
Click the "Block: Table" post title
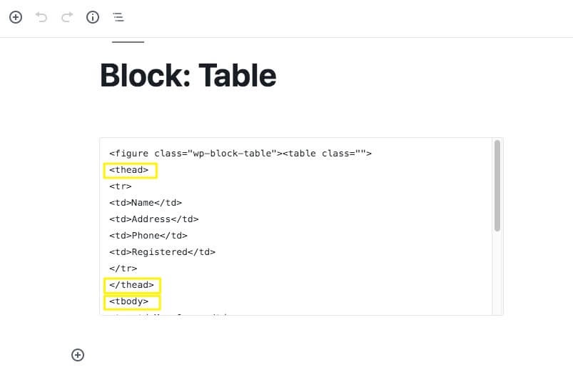click(x=188, y=76)
